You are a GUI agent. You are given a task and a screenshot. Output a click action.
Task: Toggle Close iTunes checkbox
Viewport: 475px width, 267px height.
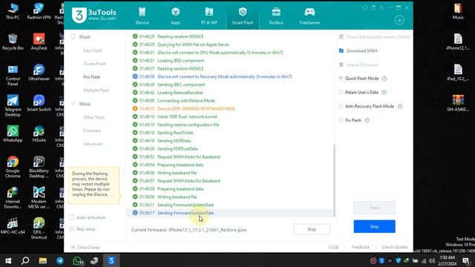coord(73,247)
